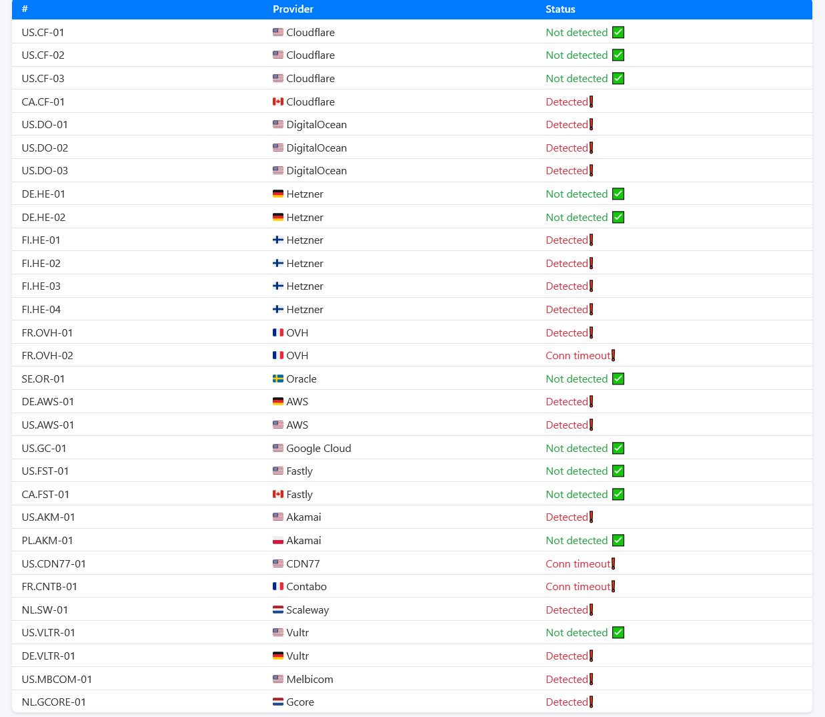Select the US.CF-02 node ID
Image resolution: width=825 pixels, height=717 pixels.
(43, 55)
